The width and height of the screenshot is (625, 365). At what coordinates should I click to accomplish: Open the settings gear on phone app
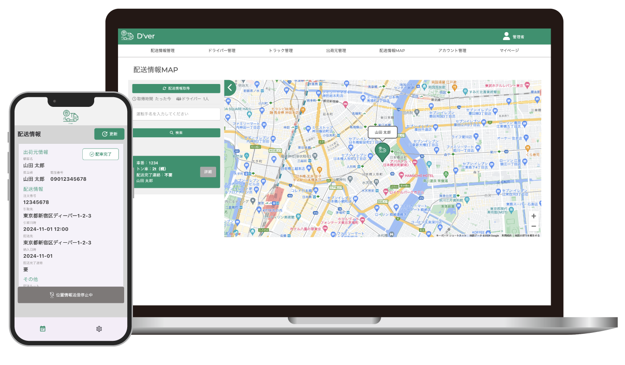[x=99, y=329]
